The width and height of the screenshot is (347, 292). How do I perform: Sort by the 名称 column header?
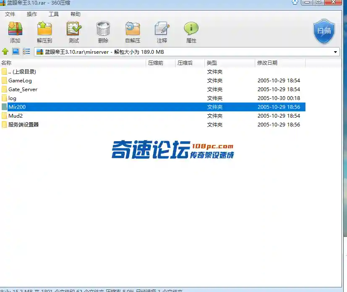tap(73, 63)
